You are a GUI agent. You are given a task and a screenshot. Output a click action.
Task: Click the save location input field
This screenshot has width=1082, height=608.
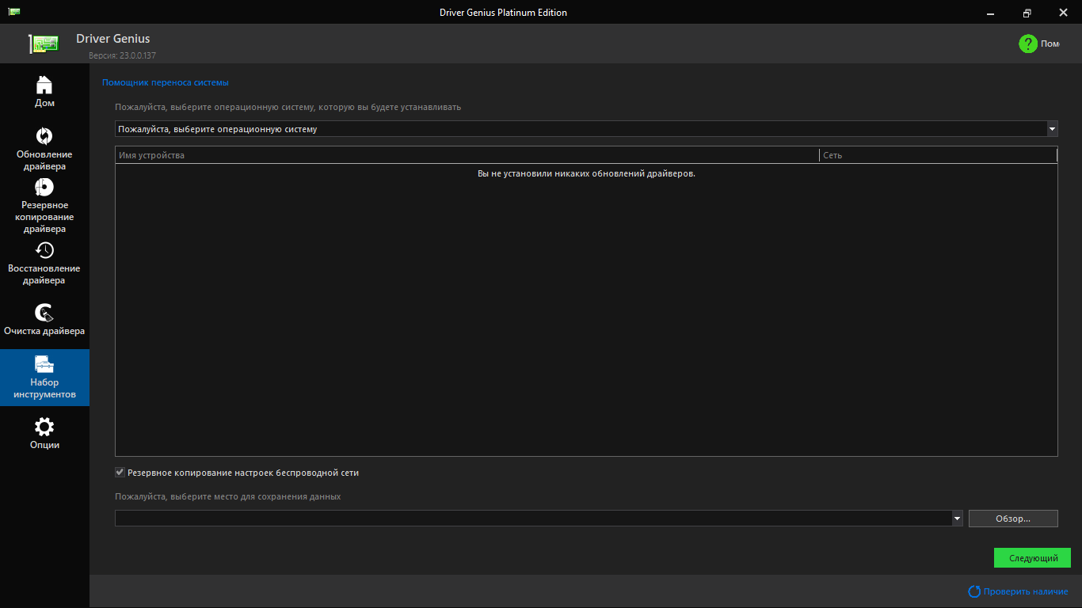[x=533, y=519]
